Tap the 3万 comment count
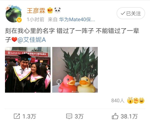Image resolution: width=150 pixels, height=123 pixels. click(79, 116)
